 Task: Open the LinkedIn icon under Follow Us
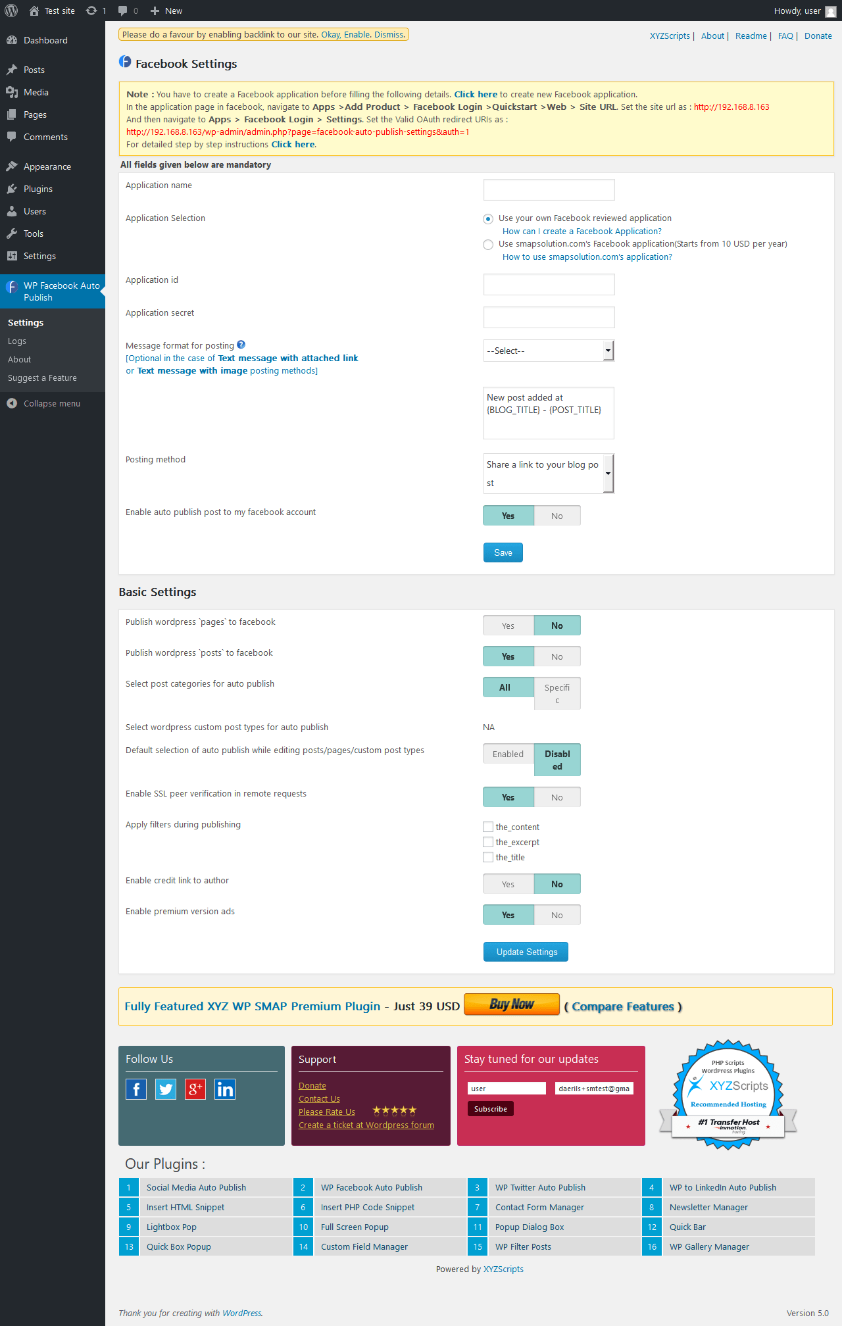[225, 1089]
